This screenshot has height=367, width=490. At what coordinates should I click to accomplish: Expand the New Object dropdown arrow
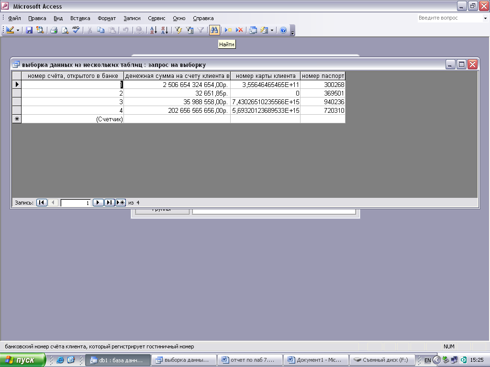(272, 30)
